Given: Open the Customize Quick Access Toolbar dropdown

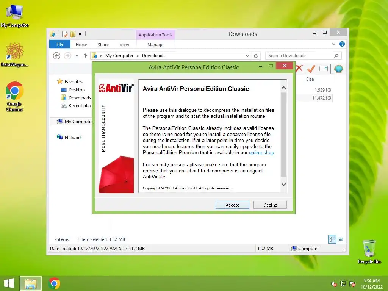Looking at the screenshot, I should 80,34.
